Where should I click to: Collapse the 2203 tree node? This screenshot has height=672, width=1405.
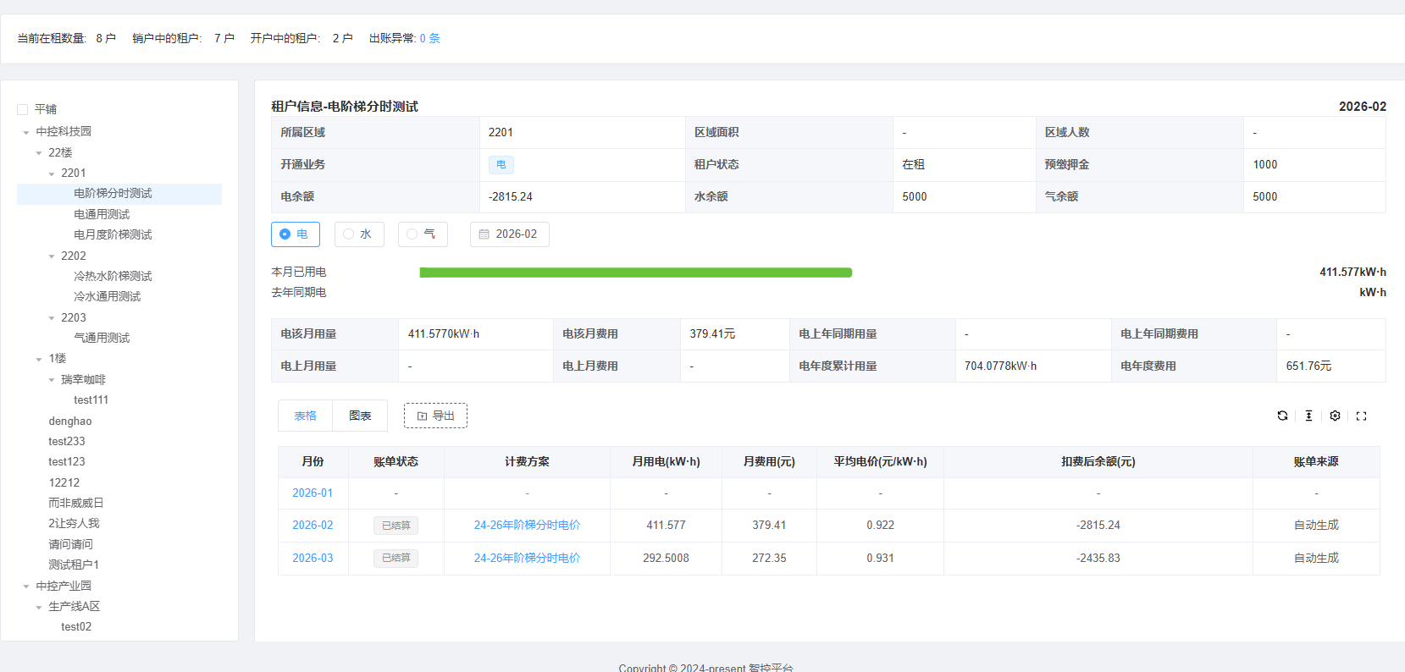pyautogui.click(x=52, y=318)
